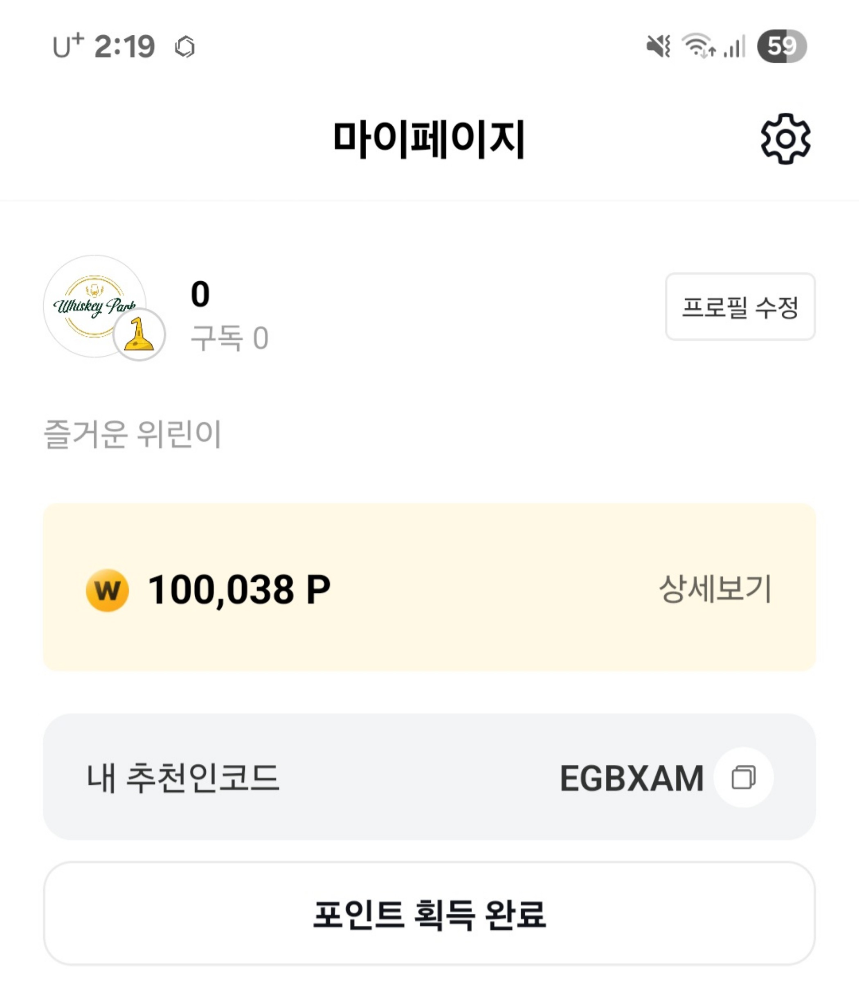Viewport: 859px width, 992px height.
Task: Tap the Wi-Fi status icon
Action: tap(699, 46)
